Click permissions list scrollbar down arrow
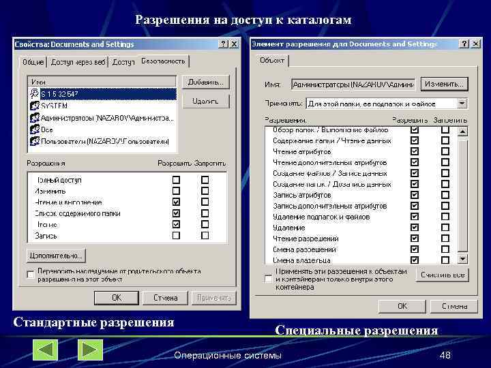The height and width of the screenshot is (368, 491). (462, 258)
